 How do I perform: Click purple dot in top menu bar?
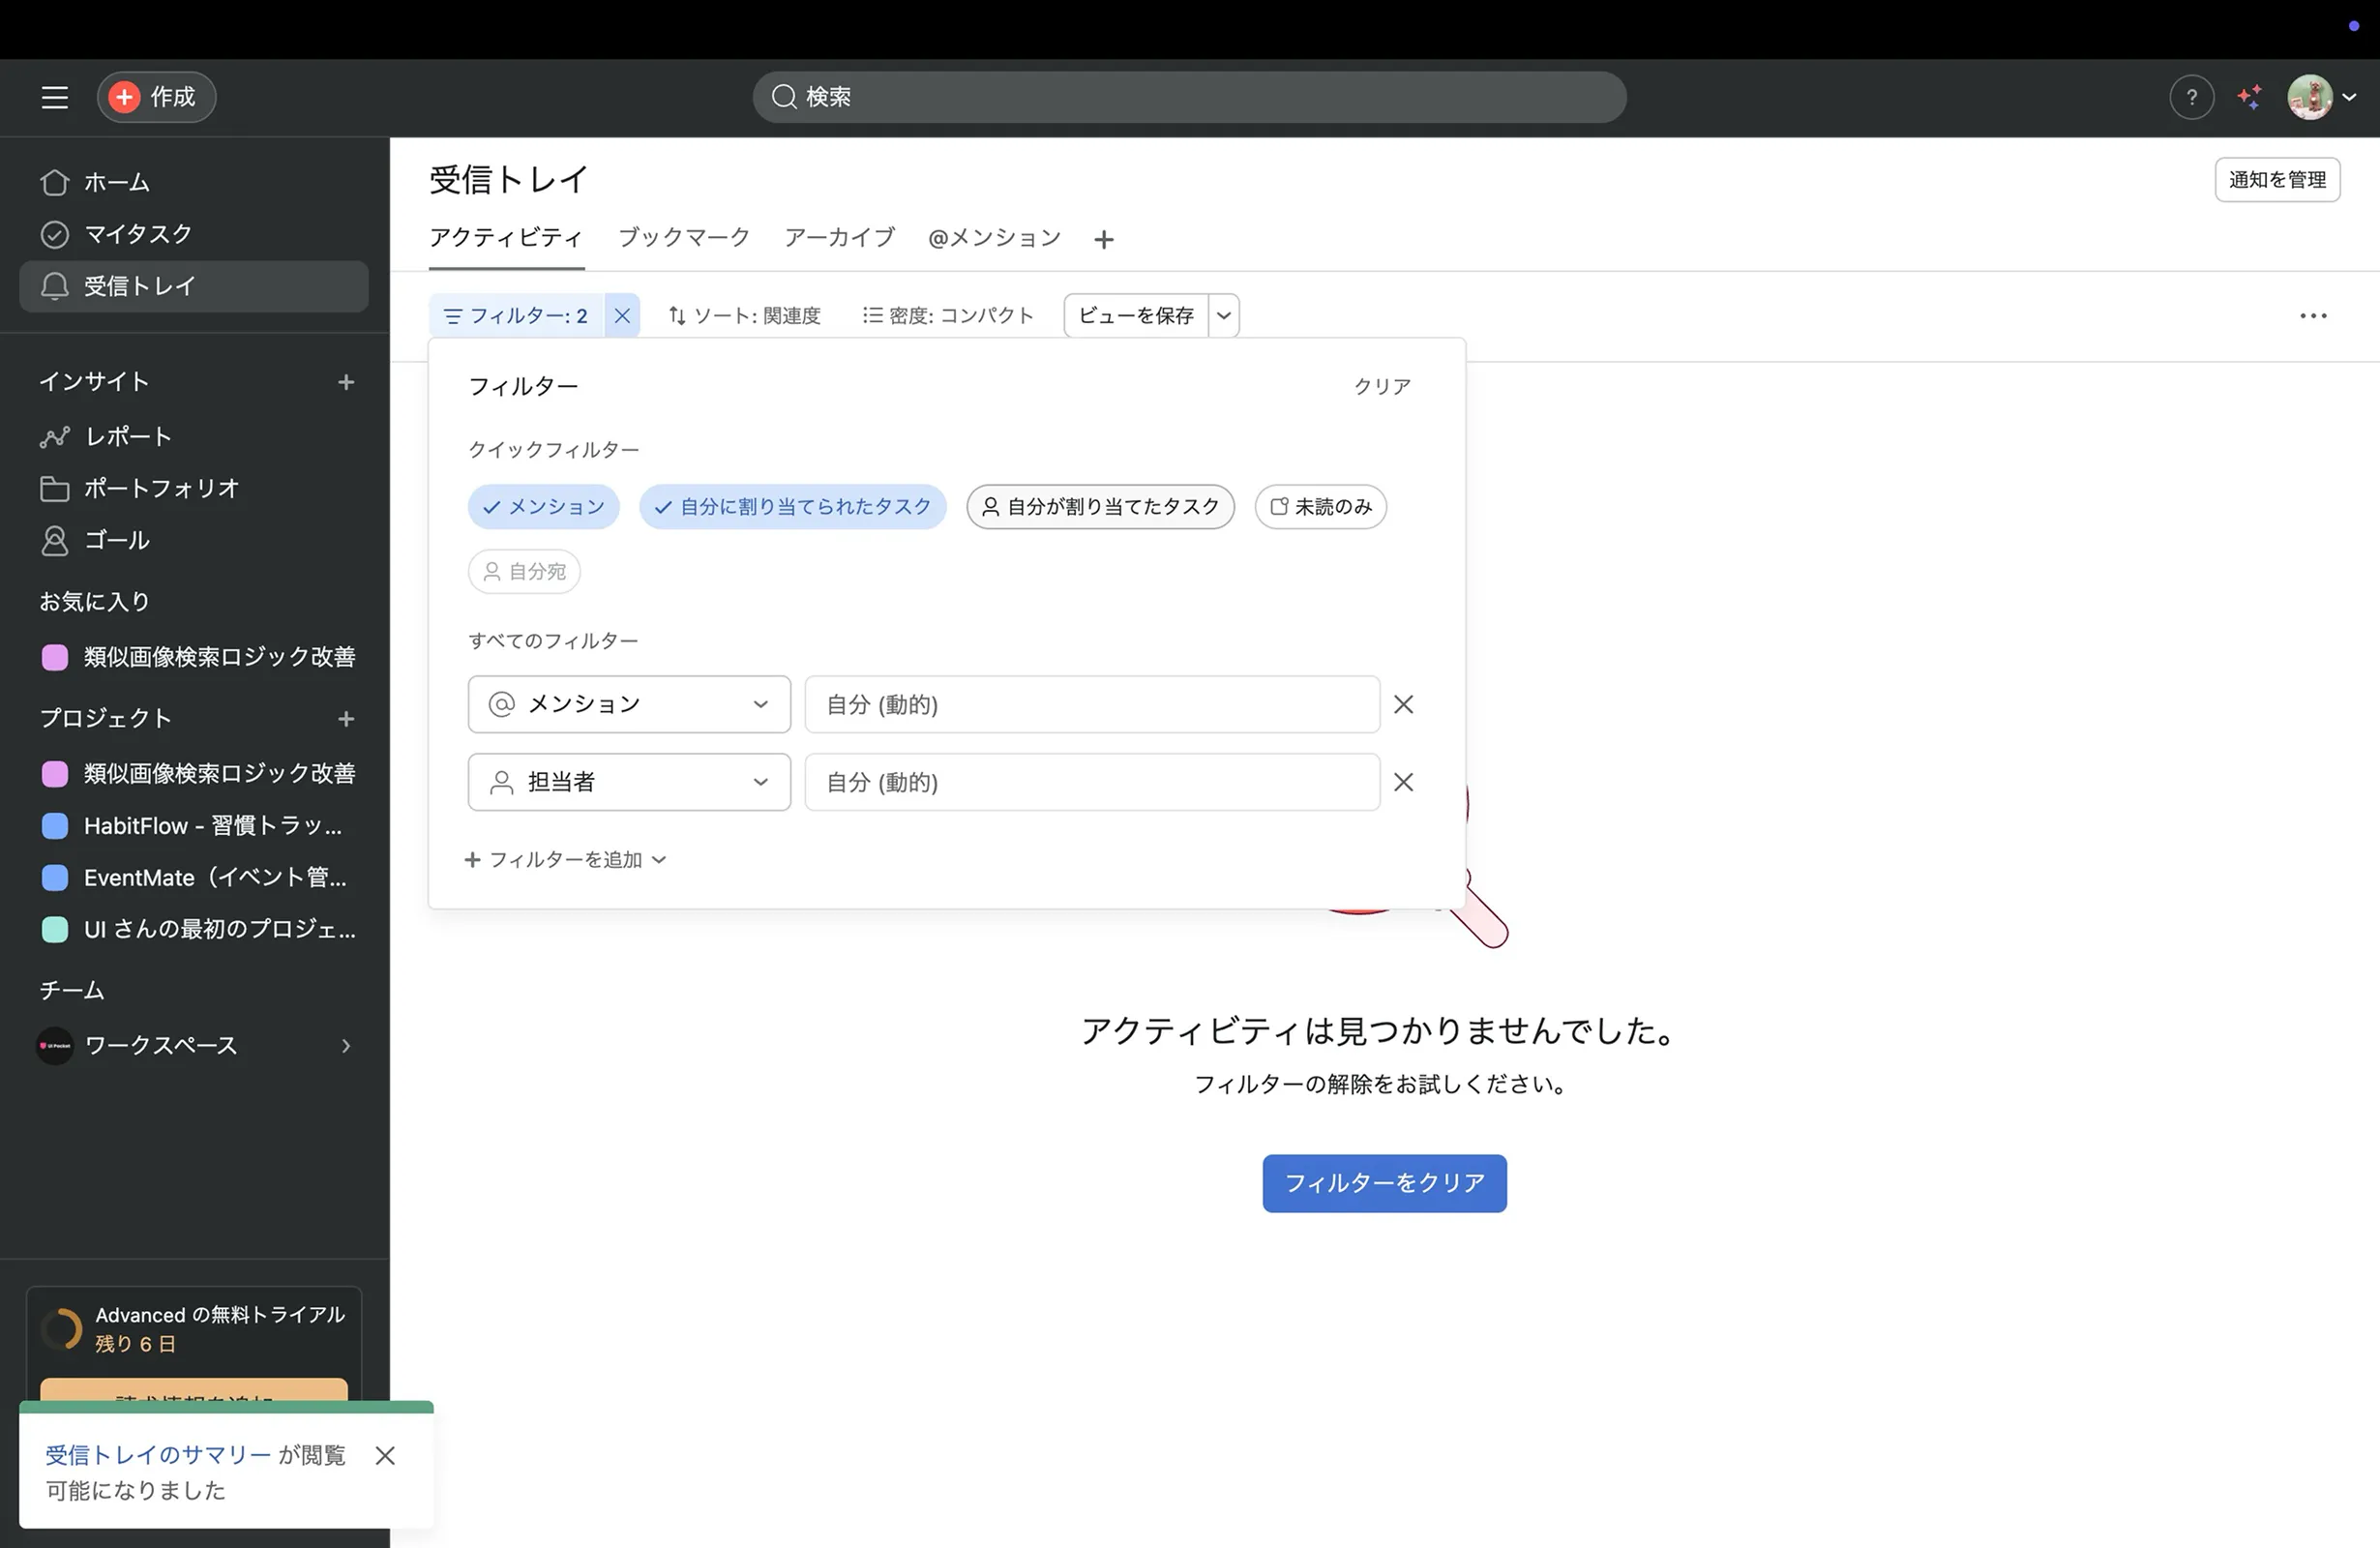click(2354, 26)
